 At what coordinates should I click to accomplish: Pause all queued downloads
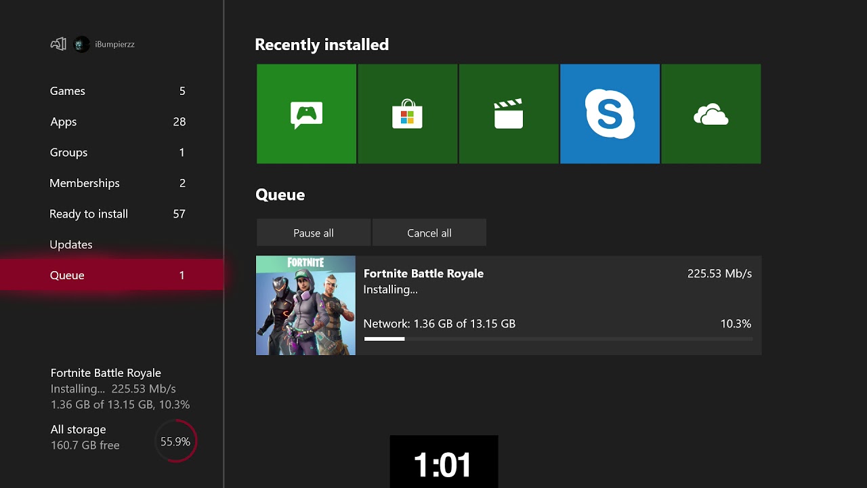click(x=314, y=232)
